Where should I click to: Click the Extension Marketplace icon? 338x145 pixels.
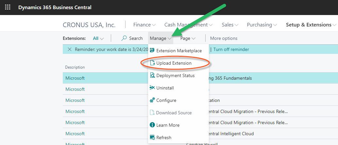click(152, 51)
